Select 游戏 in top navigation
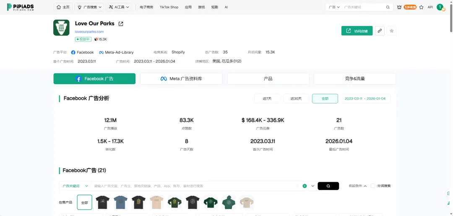This screenshot has height=216, width=453. pyautogui.click(x=201, y=7)
